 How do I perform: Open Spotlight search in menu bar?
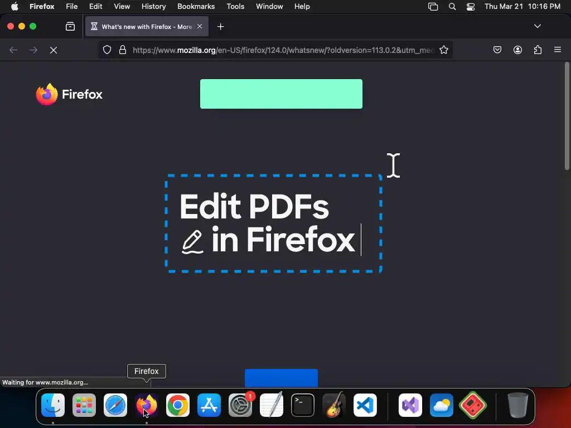tap(452, 7)
